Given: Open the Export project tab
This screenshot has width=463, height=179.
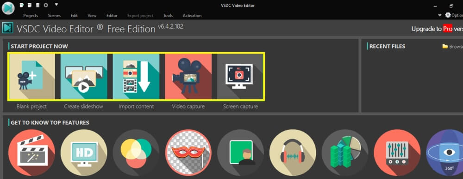Looking at the screenshot, I should click(140, 16).
